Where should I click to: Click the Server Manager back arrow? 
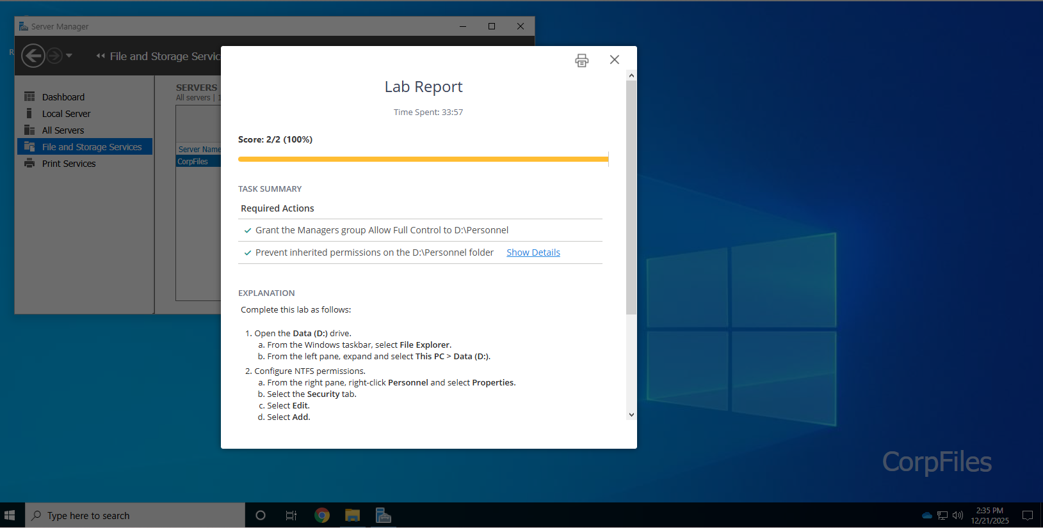(x=33, y=56)
